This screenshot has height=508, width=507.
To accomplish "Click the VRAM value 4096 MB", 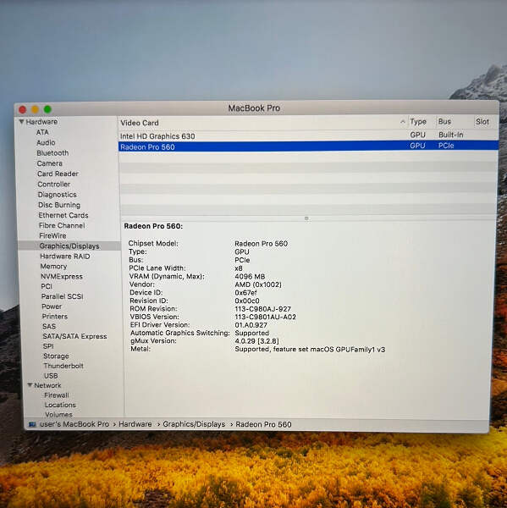I will point(250,276).
